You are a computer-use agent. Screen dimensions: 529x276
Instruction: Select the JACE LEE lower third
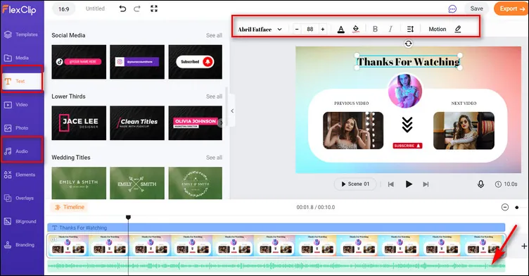click(79, 123)
